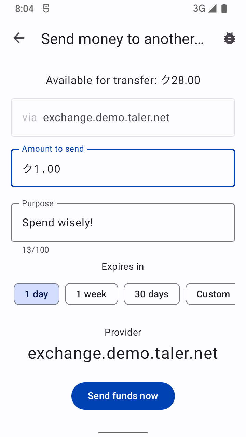Tap the 3G network indicator
Image resolution: width=246 pixels, height=437 pixels.
coord(199,9)
